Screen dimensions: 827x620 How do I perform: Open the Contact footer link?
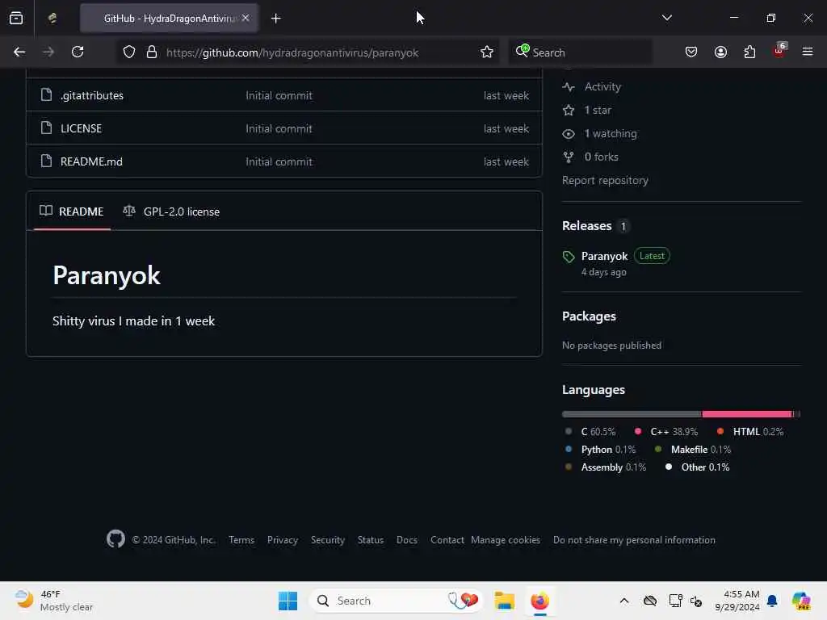[447, 540]
